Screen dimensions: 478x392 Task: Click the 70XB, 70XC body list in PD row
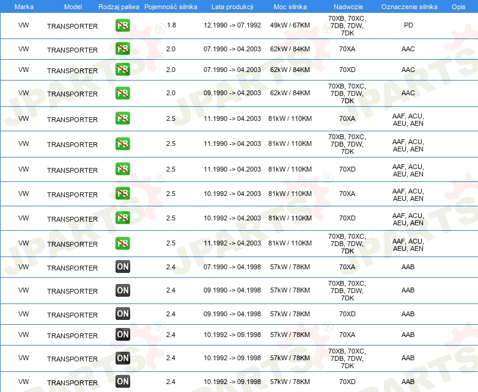pos(347,26)
